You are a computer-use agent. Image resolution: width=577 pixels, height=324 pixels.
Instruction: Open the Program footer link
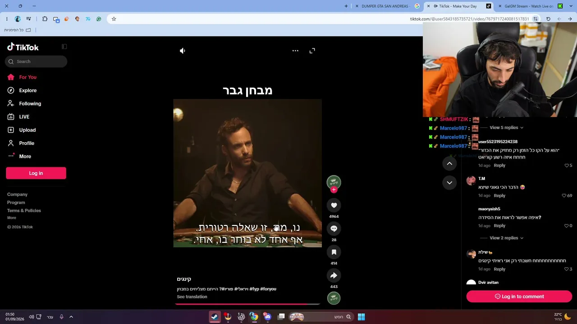point(16,202)
